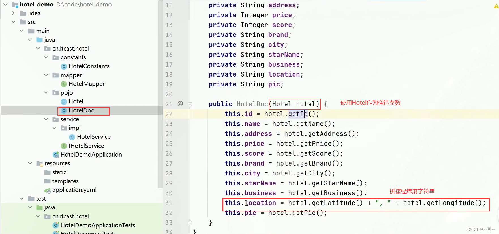The image size is (499, 234).
Task: Open HotelDemoApplication class
Action: tap(91, 155)
